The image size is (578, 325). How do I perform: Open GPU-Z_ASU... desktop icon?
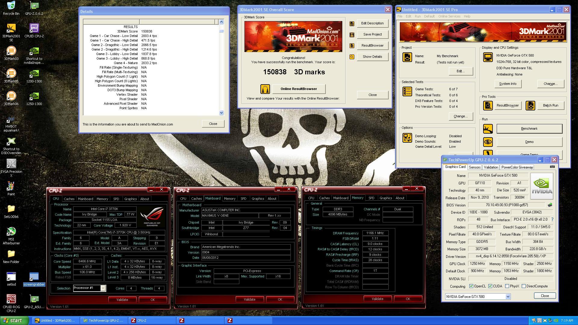click(34, 302)
